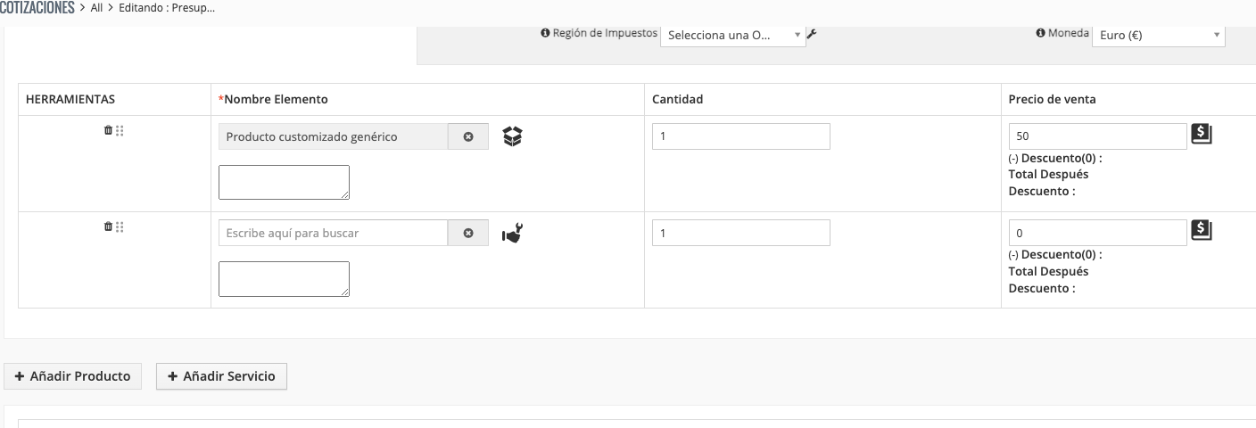
Task: Open price book for the product row
Action: 1202,135
